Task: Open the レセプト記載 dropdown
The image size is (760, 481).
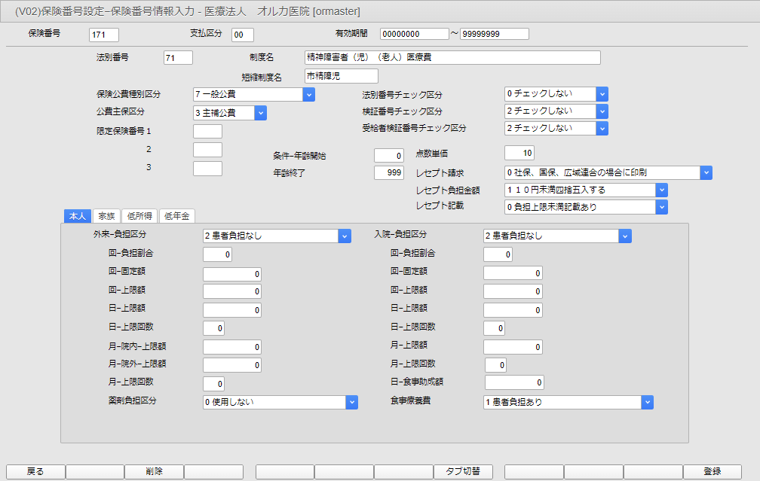Action: (x=661, y=206)
